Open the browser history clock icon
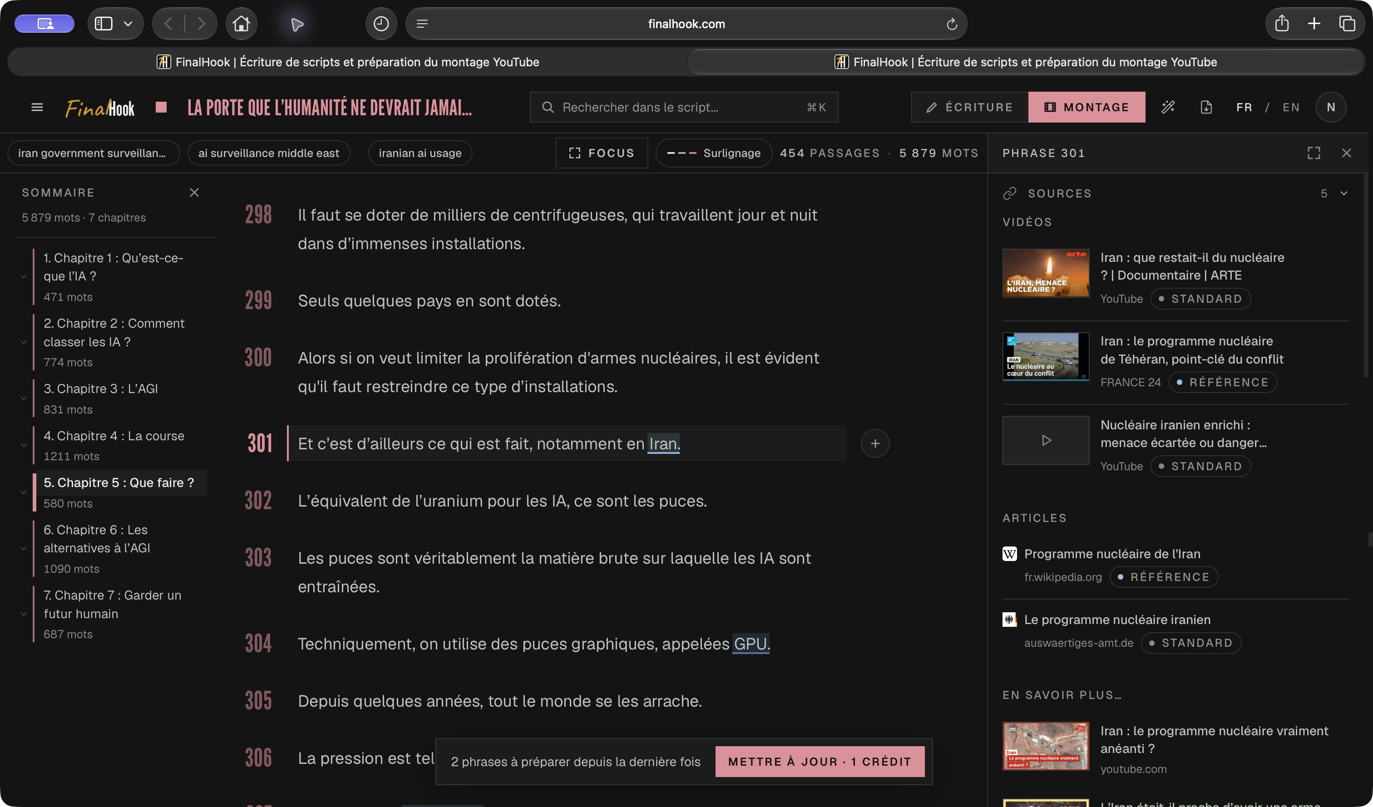This screenshot has width=1373, height=807. click(381, 24)
